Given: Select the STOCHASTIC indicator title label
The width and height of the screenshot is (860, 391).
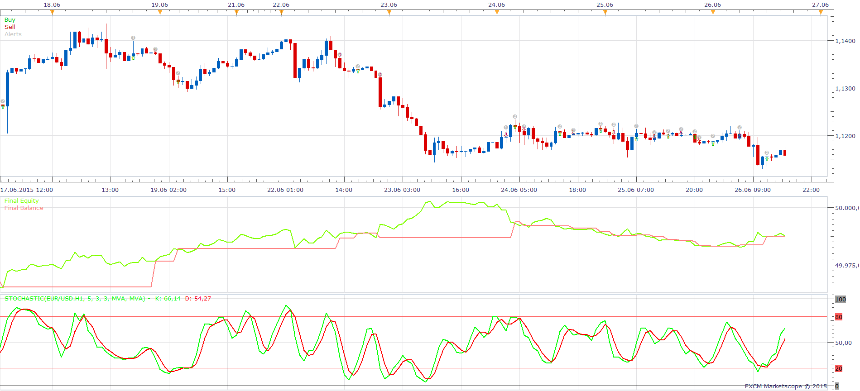Looking at the screenshot, I should click(x=75, y=299).
